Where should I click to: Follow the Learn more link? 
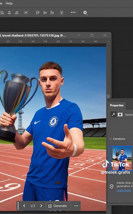[x=124, y=190]
